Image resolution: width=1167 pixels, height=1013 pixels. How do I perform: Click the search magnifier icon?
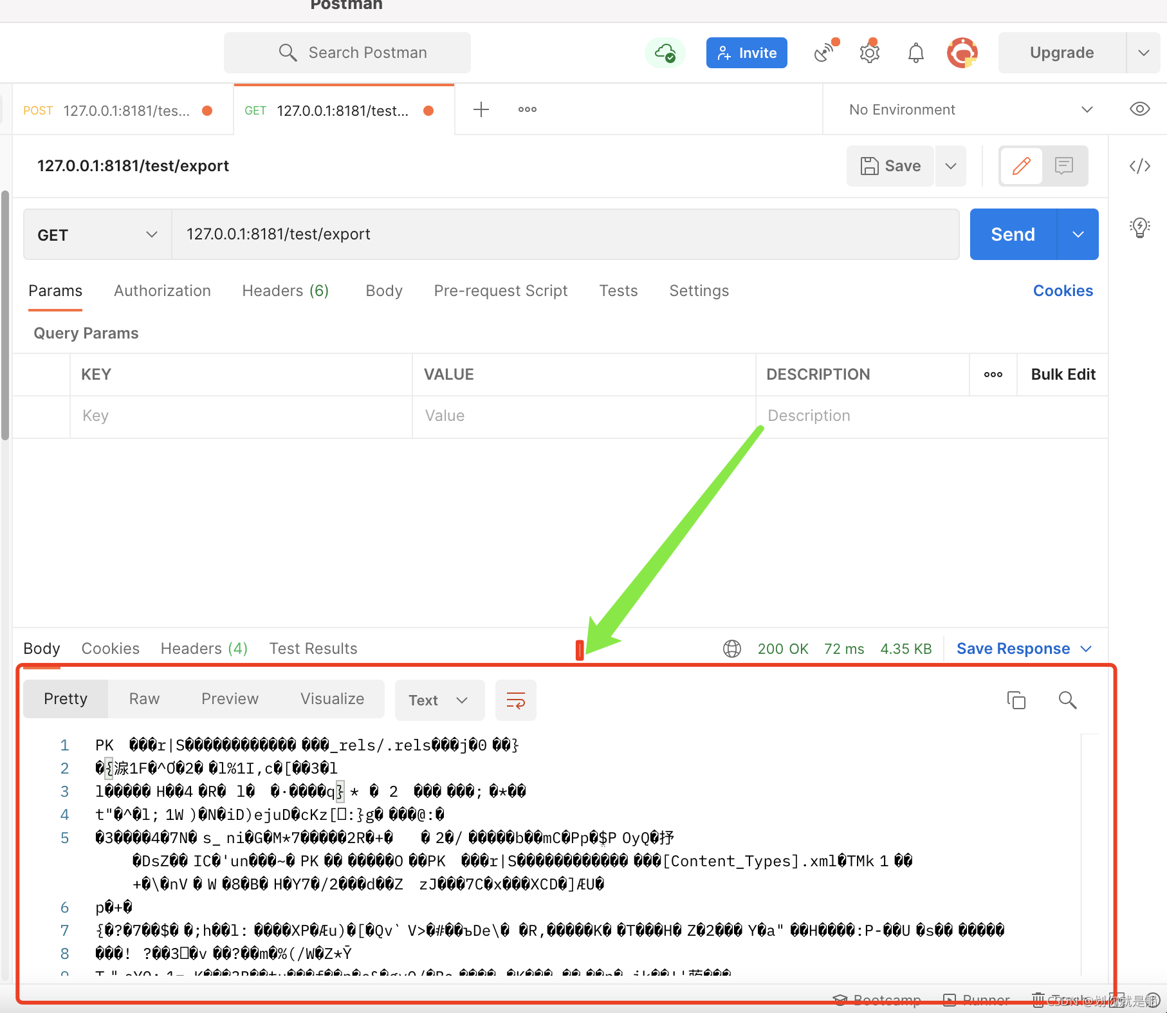point(288,53)
